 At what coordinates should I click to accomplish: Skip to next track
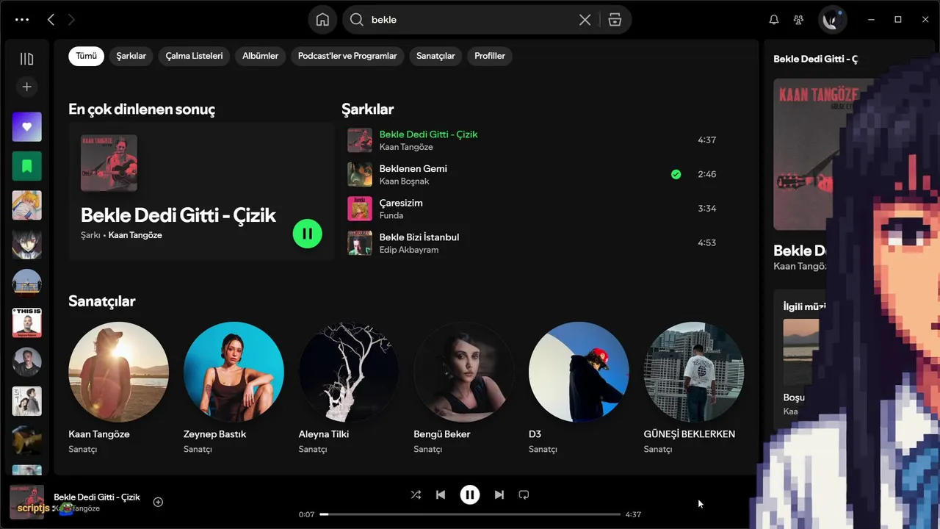point(499,495)
